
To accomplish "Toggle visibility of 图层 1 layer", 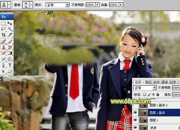I will (x=135, y=120).
